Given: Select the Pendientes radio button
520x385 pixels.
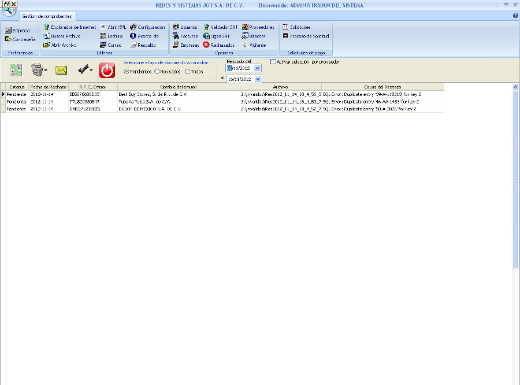Looking at the screenshot, I should click(x=127, y=72).
